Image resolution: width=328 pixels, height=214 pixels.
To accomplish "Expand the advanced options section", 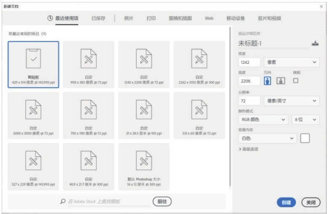I will tap(248, 149).
